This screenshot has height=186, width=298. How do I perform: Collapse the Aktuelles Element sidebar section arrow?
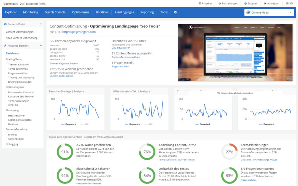(41, 45)
